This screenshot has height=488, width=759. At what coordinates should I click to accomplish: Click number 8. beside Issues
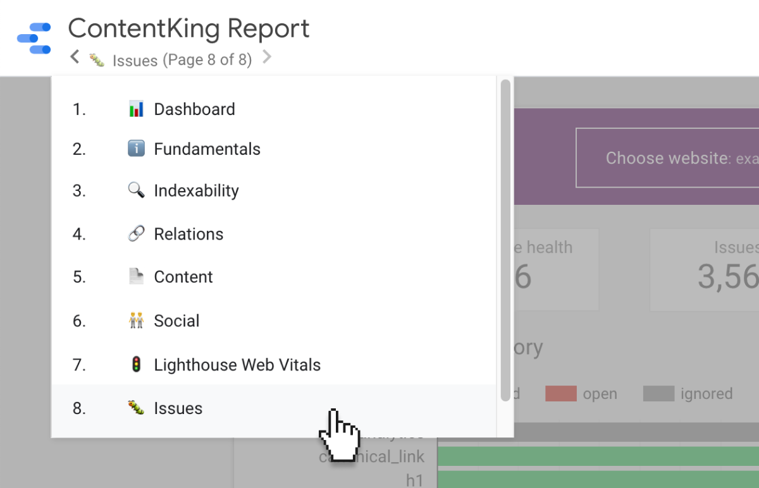79,408
